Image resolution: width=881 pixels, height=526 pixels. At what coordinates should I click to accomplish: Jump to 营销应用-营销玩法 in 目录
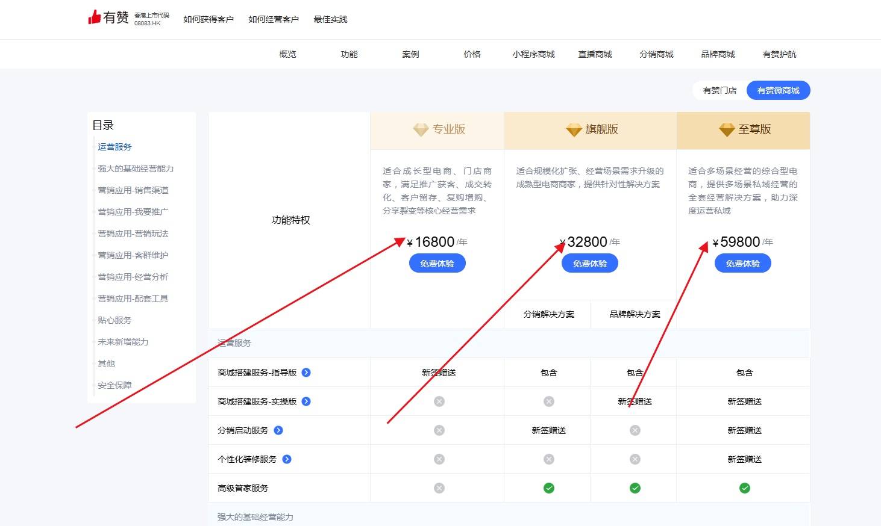click(133, 234)
